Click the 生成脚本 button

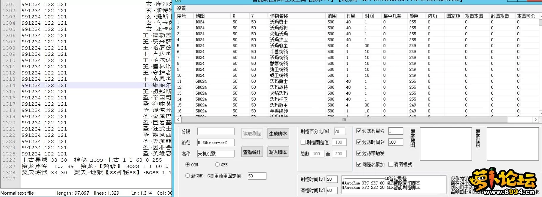tap(278, 134)
